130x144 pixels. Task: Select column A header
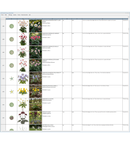pos(11,19)
